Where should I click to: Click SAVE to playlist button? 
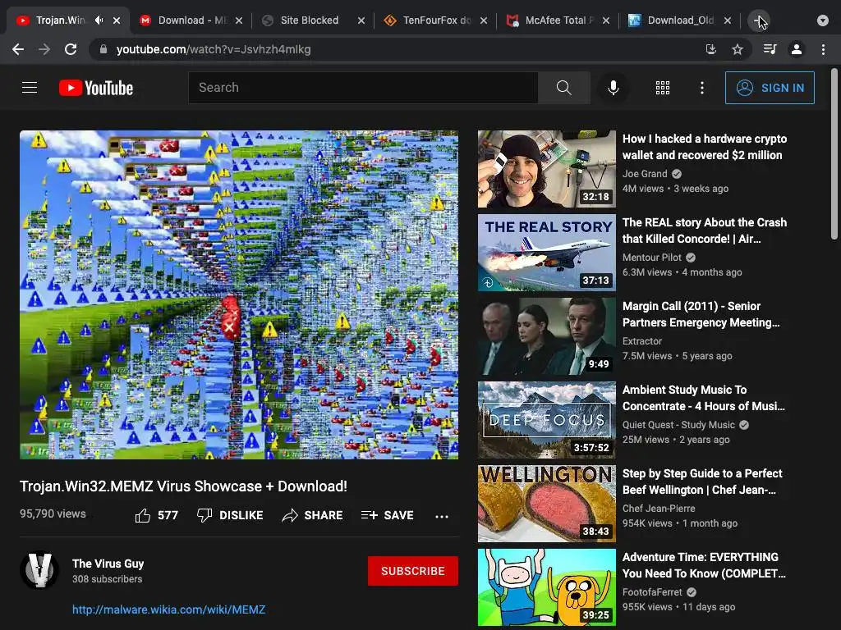click(388, 515)
